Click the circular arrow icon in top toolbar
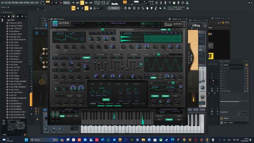Screen dimensions: 254x143 (x=156, y=3)
